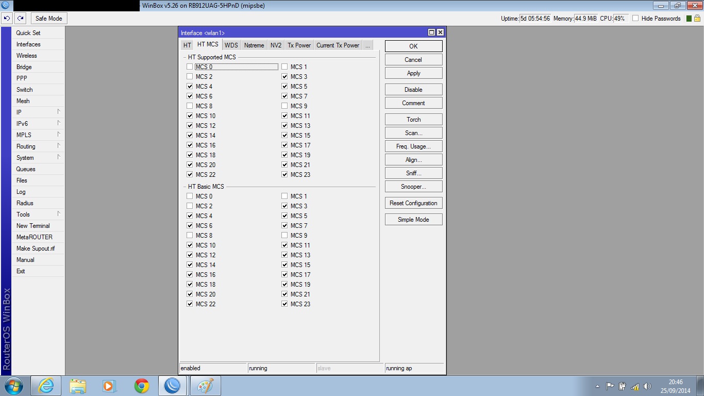Open the Snooper... tool
Viewport: 704px width, 396px height.
[x=413, y=187]
